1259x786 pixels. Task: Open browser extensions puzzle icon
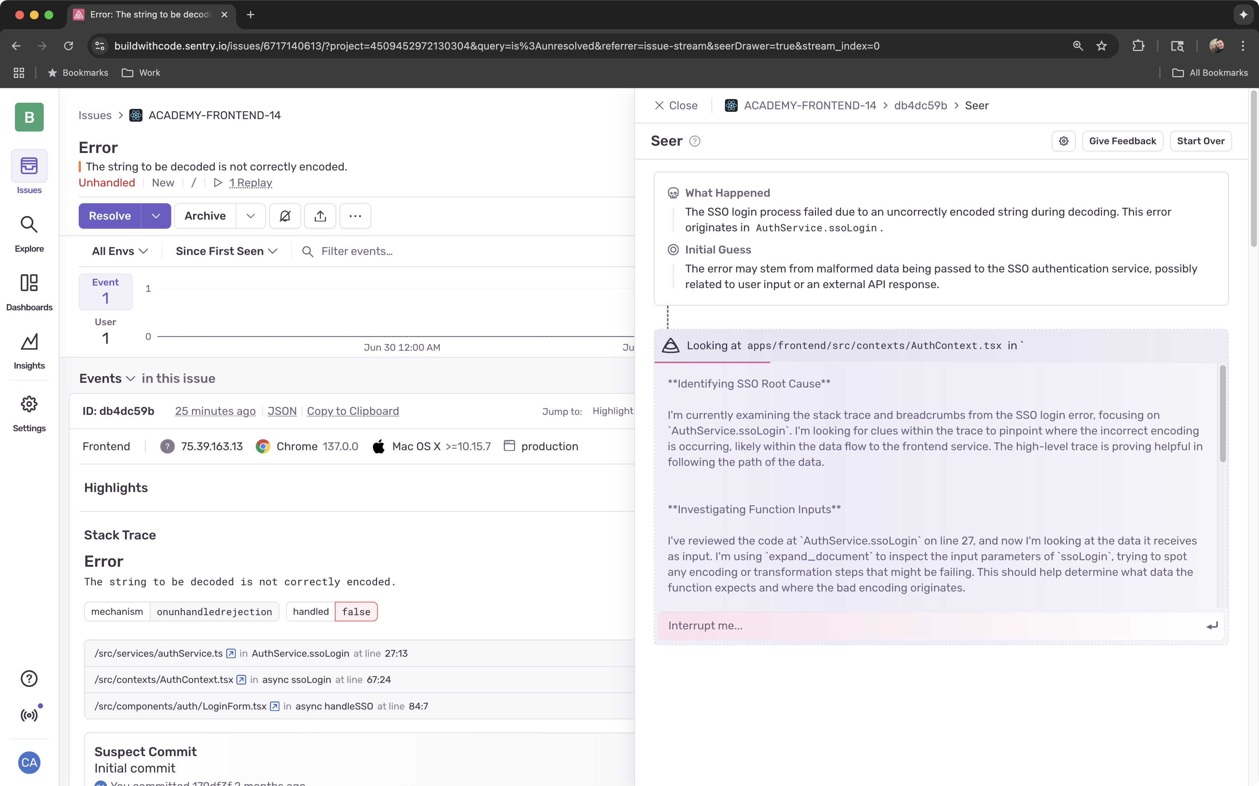pos(1138,46)
